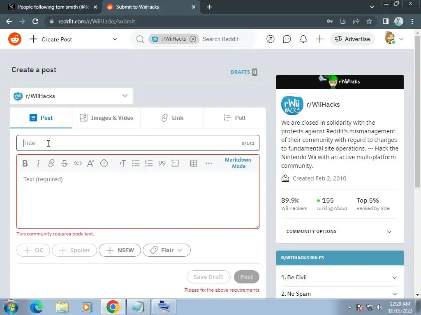Go to the Reddit home logo

pos(15,39)
